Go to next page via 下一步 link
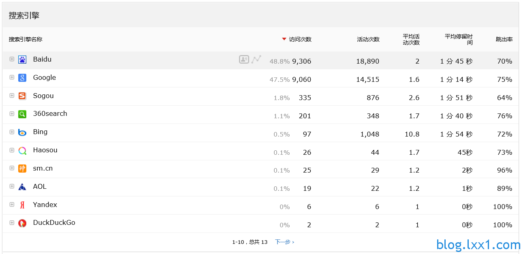 click(x=284, y=242)
